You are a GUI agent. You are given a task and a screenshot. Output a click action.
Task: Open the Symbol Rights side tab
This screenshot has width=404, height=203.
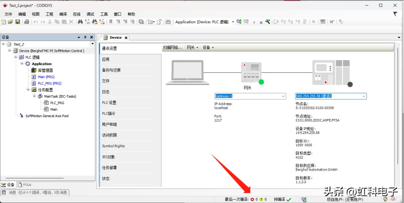(x=131, y=146)
